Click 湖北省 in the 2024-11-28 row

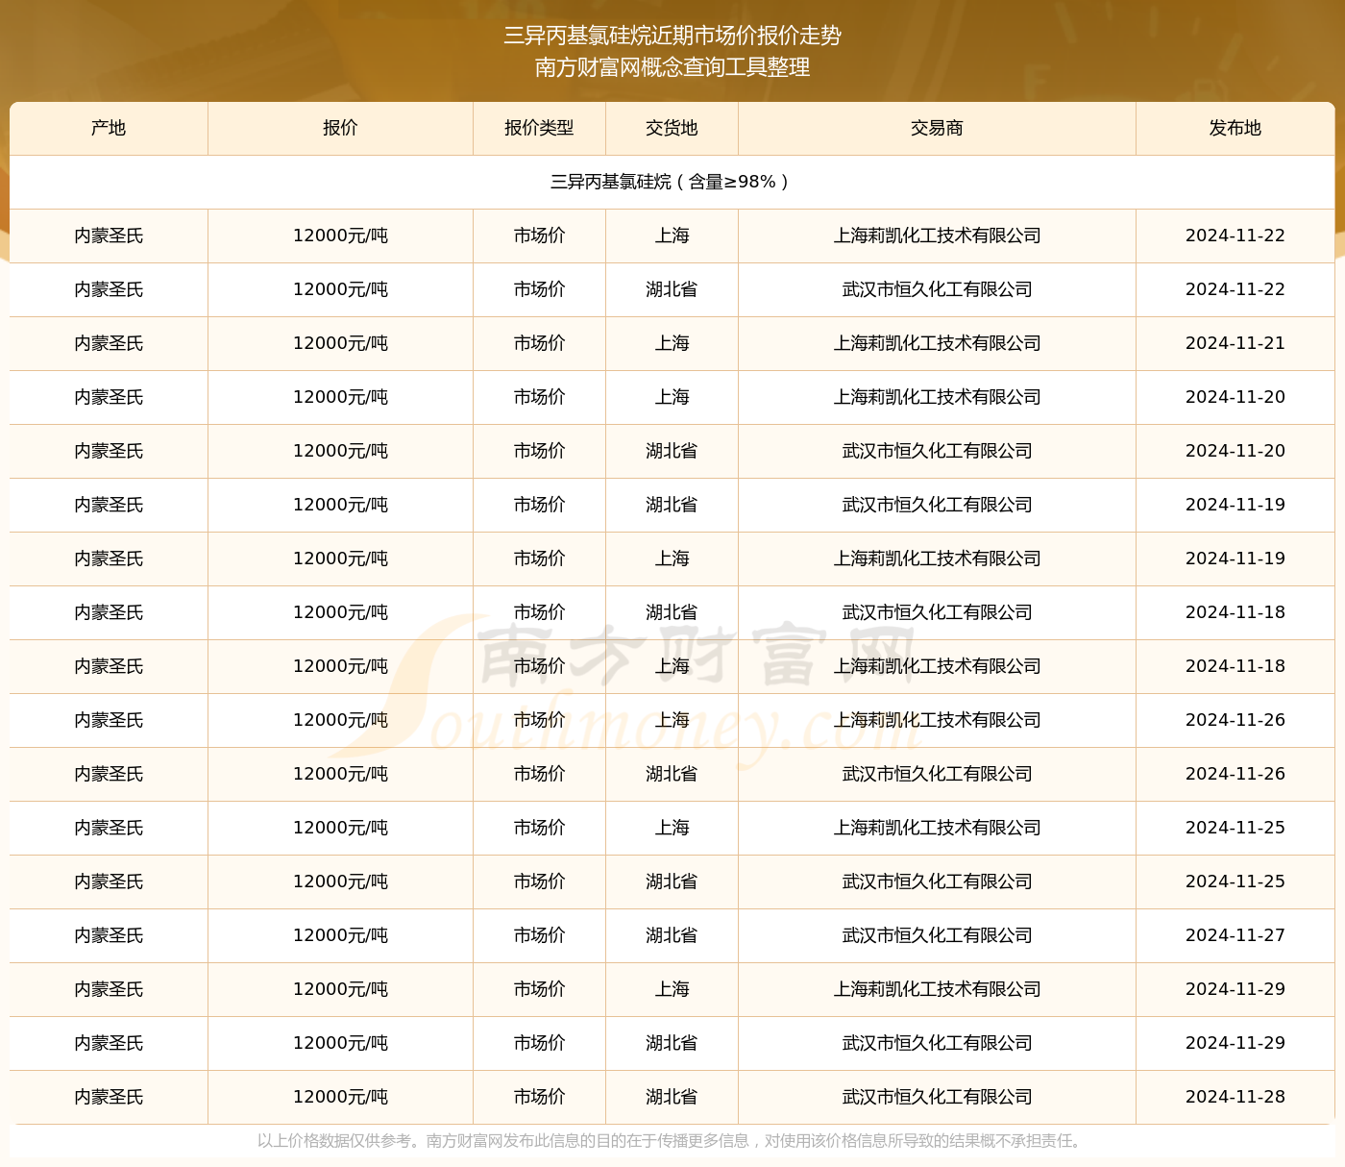(672, 1097)
